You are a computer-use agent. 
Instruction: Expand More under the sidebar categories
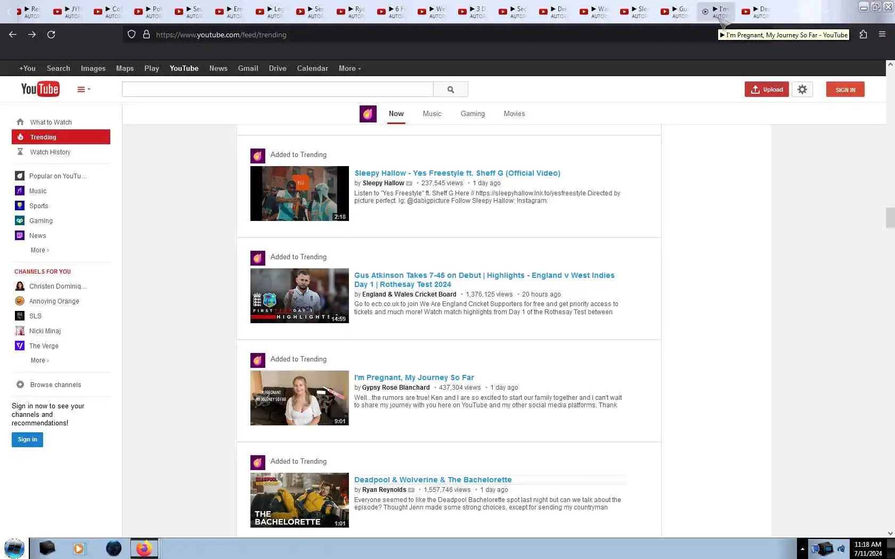[x=40, y=250]
